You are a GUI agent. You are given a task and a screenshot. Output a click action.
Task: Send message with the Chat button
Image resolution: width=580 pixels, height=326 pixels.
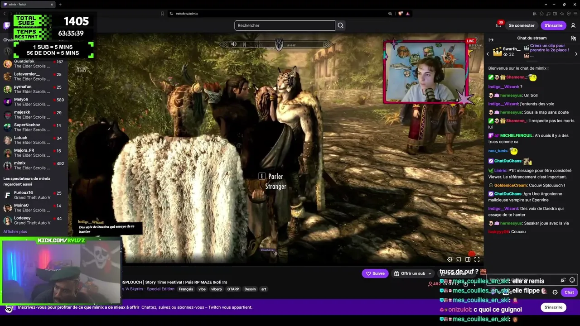pos(569,292)
